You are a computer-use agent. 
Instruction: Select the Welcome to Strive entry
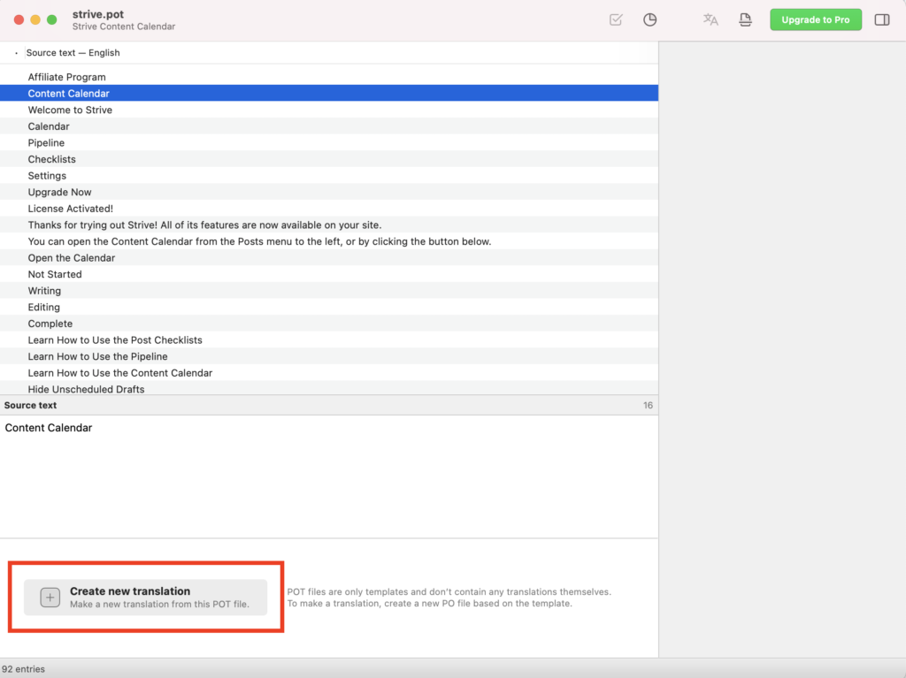(329, 110)
